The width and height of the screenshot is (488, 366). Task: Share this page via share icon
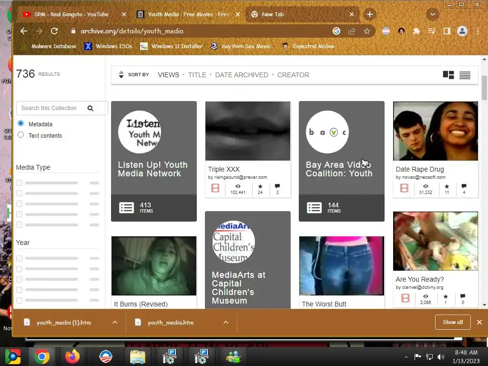pos(352,31)
